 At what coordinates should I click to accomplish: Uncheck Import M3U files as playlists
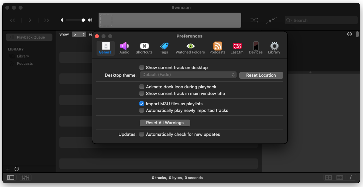(142, 104)
